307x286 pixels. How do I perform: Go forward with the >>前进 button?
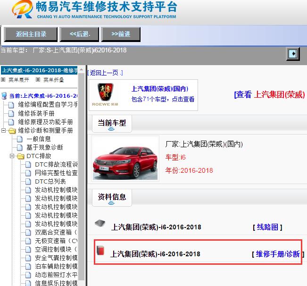point(121,34)
